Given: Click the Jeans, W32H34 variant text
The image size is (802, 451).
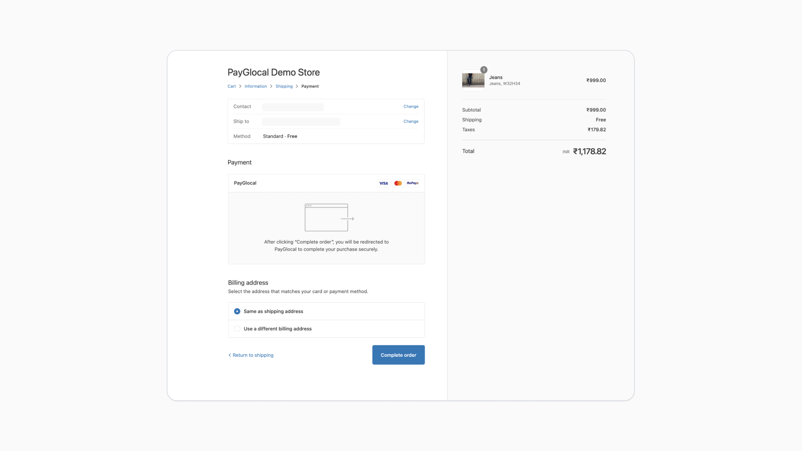Looking at the screenshot, I should tap(505, 84).
